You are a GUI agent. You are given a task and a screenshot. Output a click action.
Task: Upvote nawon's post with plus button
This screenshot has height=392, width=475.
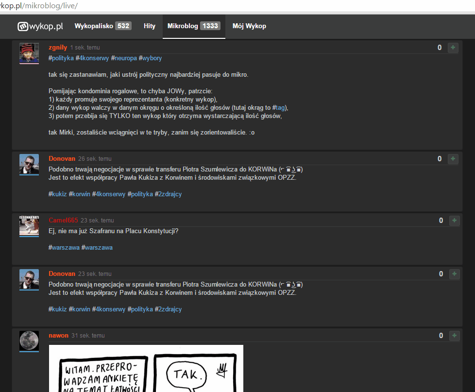click(x=455, y=336)
